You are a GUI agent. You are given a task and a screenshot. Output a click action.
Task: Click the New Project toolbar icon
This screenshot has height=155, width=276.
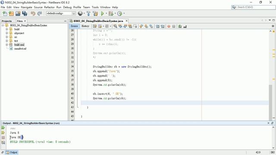coord(11,13)
